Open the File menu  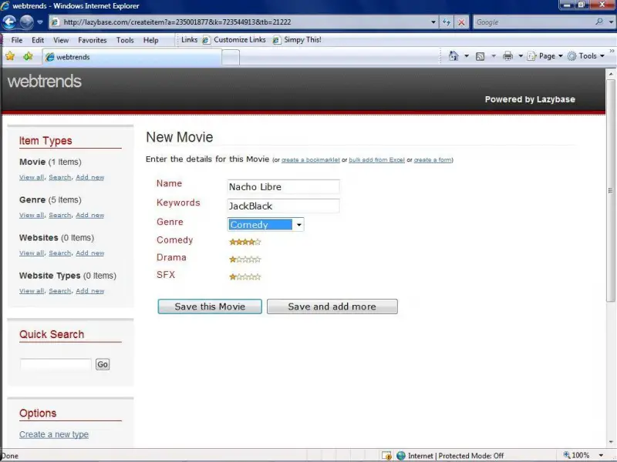pos(17,40)
